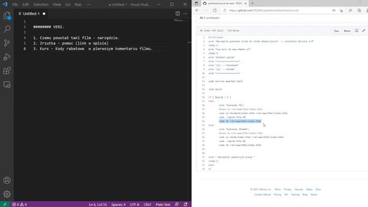Open the View menu in VS Code
Screen dimensions: 368x207
57,5
